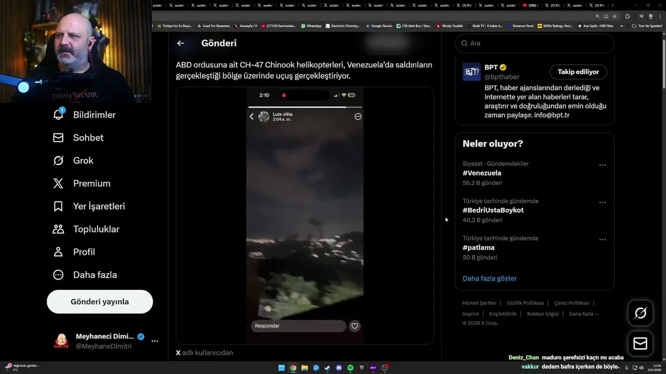The image size is (666, 374).
Task: Switch to the (206) YouTube tab
Action: (531, 5)
